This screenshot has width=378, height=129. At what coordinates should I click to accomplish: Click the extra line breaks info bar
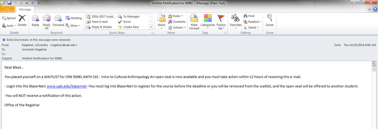tap(37, 40)
